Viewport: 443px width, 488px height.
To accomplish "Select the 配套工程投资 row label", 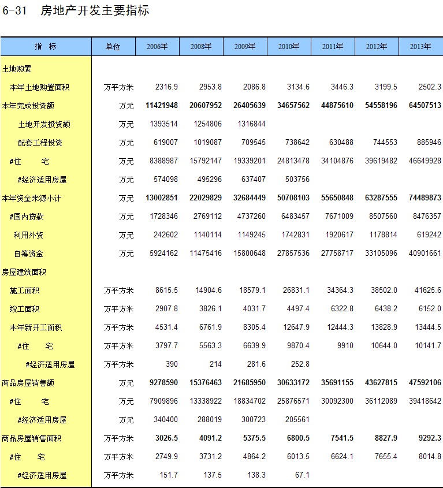I will coord(40,143).
